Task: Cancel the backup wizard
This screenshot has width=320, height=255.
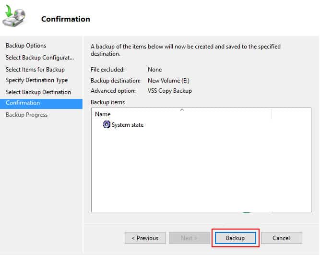Action: pyautogui.click(x=282, y=238)
